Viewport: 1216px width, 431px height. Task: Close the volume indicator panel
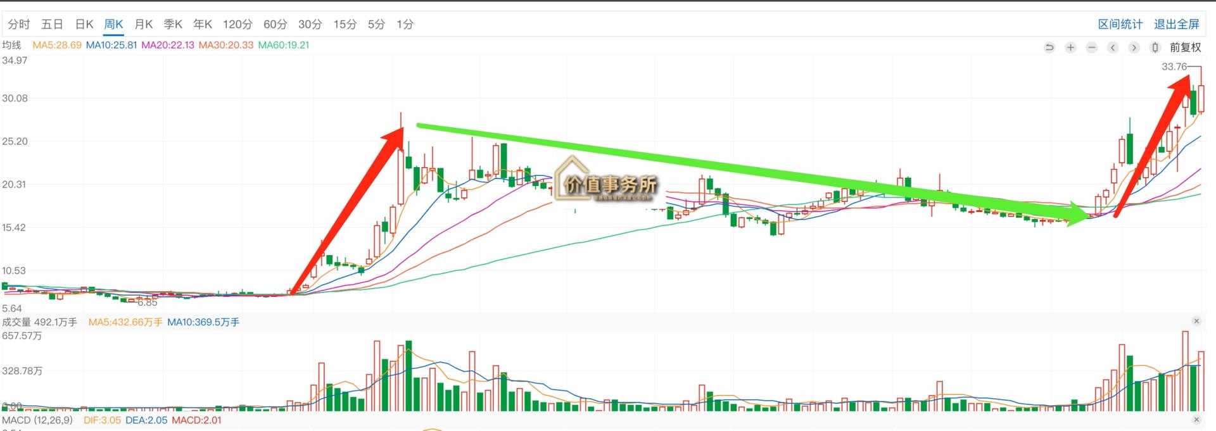(x=1196, y=322)
